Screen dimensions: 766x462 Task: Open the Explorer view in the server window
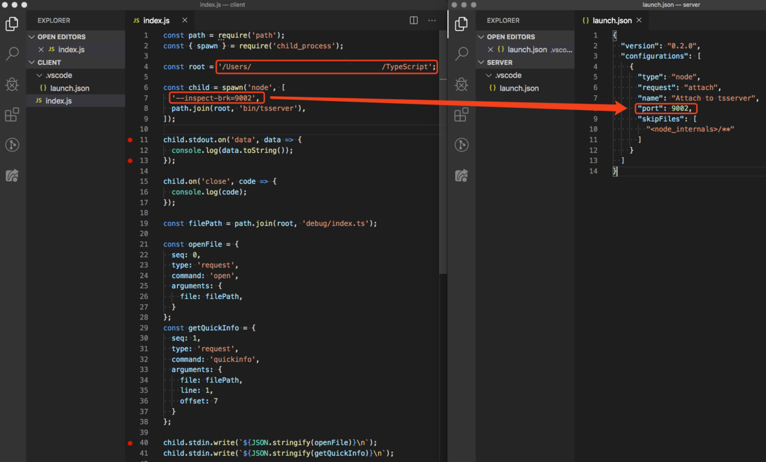pyautogui.click(x=461, y=23)
